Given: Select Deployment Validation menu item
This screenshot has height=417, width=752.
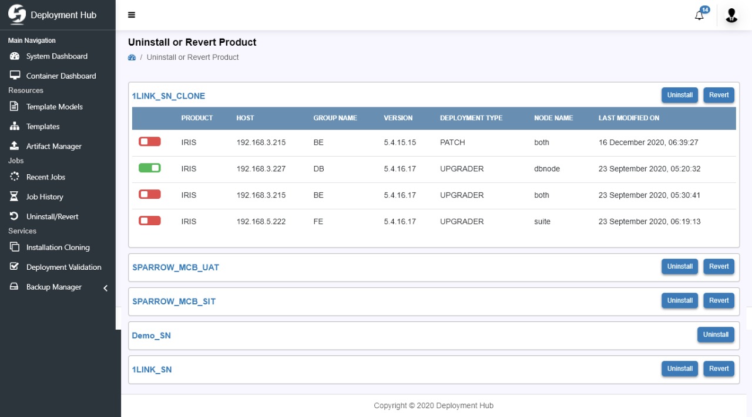Looking at the screenshot, I should pyautogui.click(x=63, y=267).
